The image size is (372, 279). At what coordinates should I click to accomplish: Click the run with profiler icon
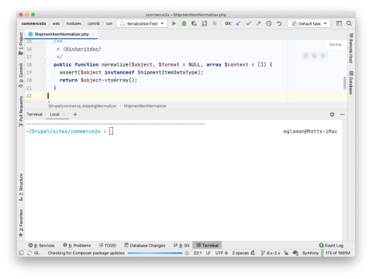(204, 23)
